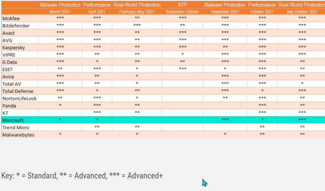Click the Trend Micro vendor name
This screenshot has height=191, width=325.
coord(16,128)
